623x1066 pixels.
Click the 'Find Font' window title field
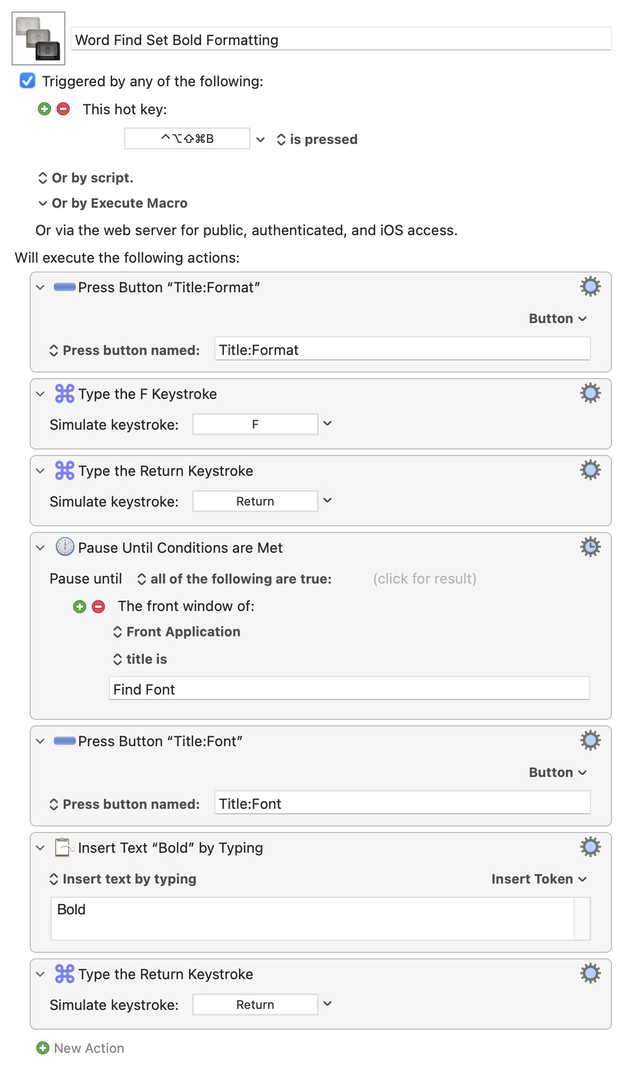349,689
